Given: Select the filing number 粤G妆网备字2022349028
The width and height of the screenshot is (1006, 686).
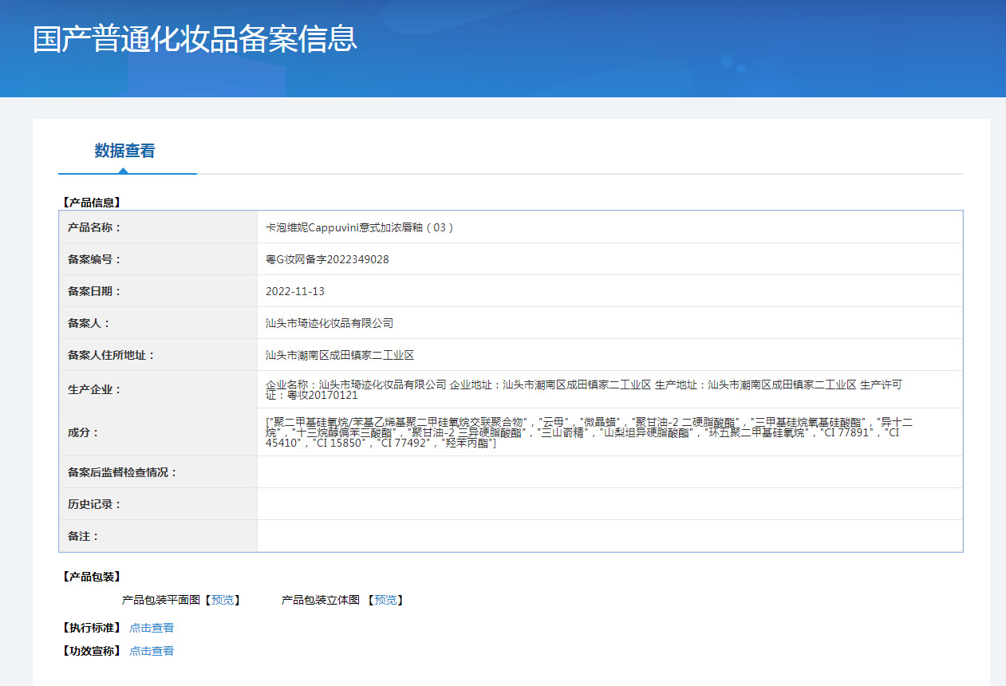Looking at the screenshot, I should click(x=327, y=259).
